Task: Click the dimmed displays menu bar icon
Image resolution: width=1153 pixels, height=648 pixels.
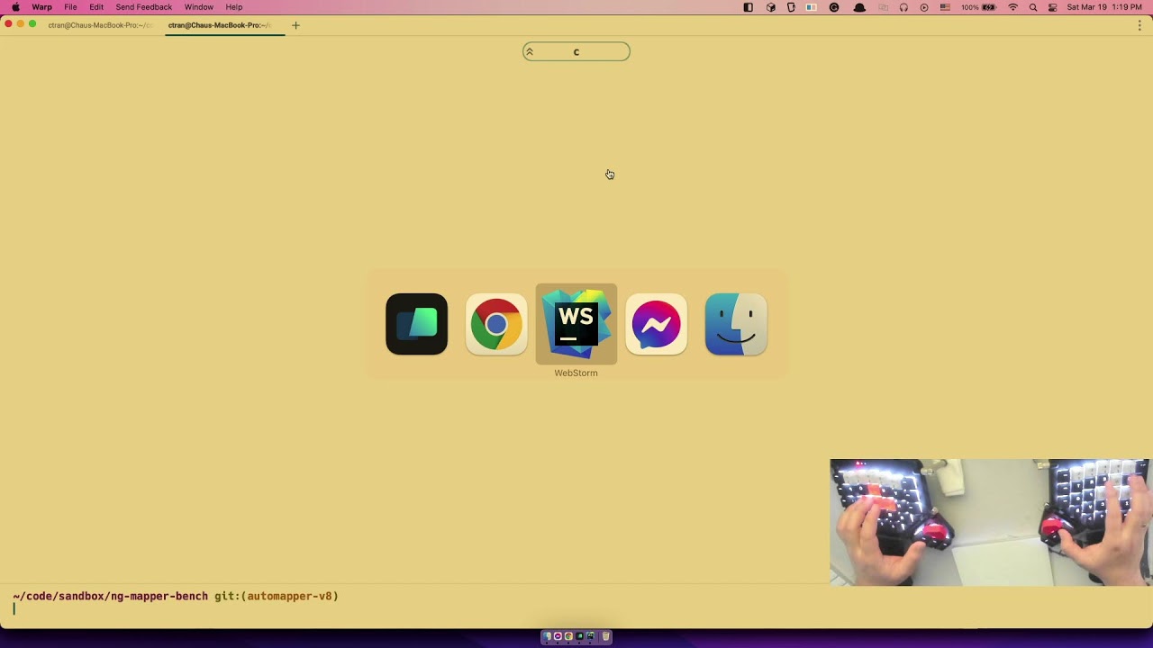Action: pyautogui.click(x=883, y=7)
